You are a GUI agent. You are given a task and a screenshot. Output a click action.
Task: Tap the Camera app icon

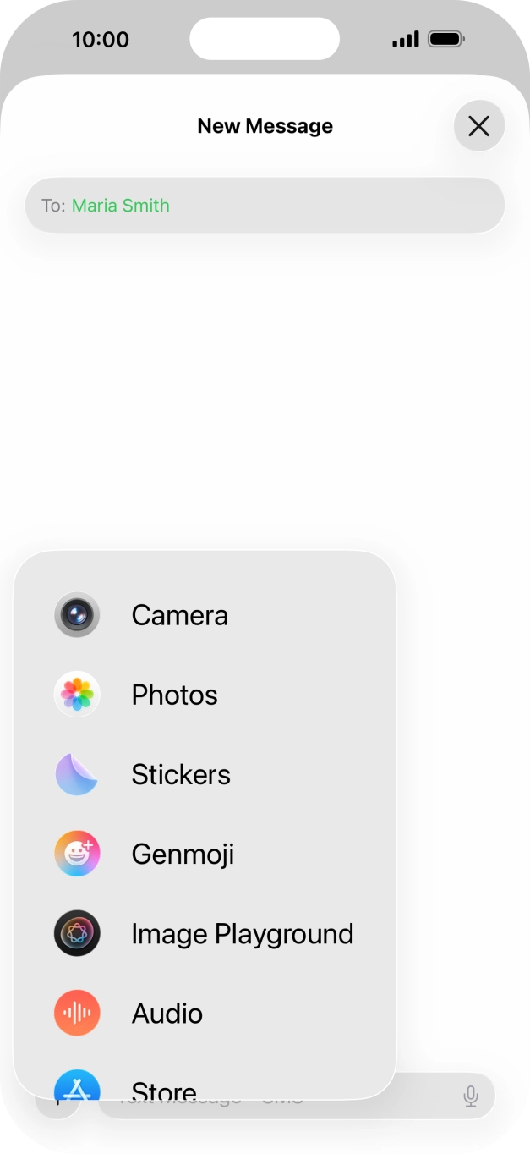[x=77, y=615]
